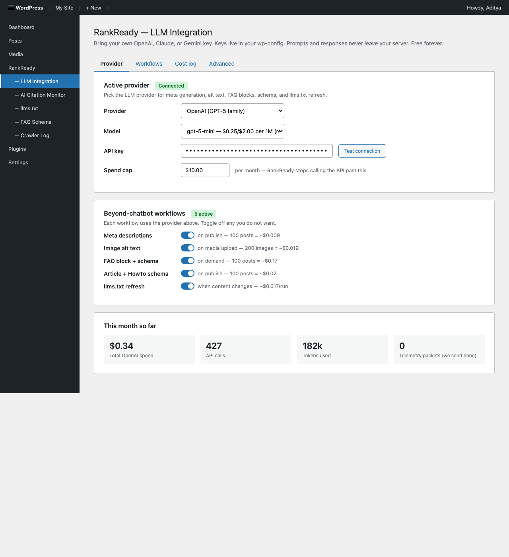Switch to the Workflows tab
This screenshot has width=509, height=557.
tap(149, 64)
